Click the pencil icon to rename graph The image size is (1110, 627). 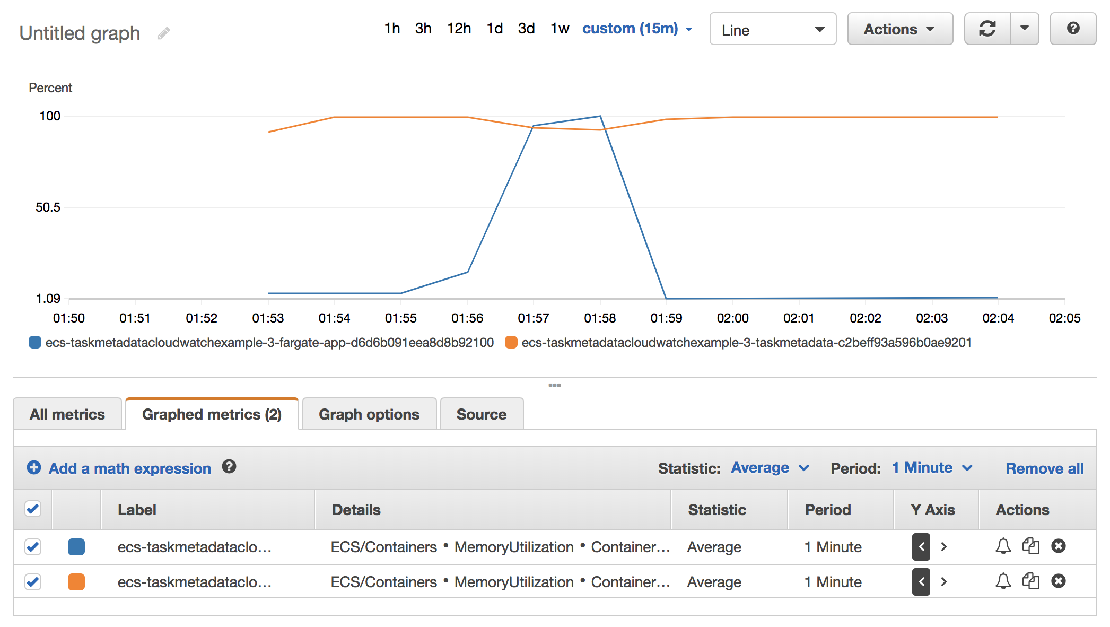point(164,33)
